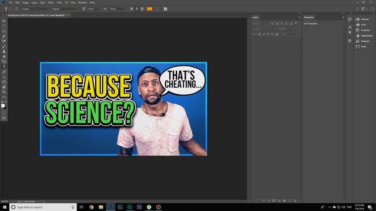Select the Gradient tool
This screenshot has height=211, width=376.
[4, 62]
